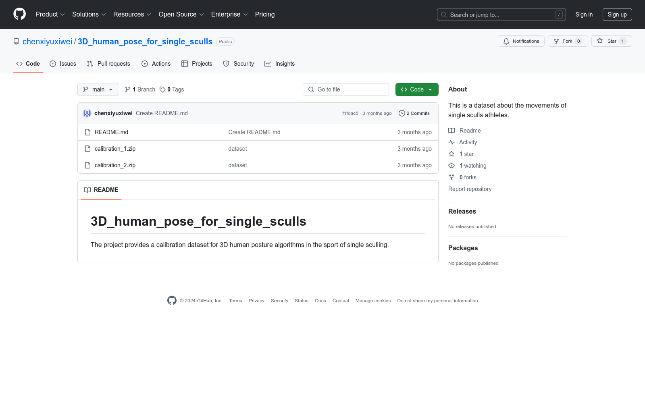Click the star icon beside 1 star
The height and width of the screenshot is (403, 645).
click(451, 154)
